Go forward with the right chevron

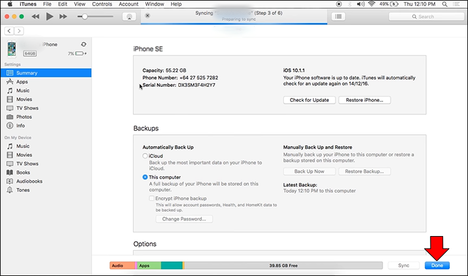click(19, 31)
